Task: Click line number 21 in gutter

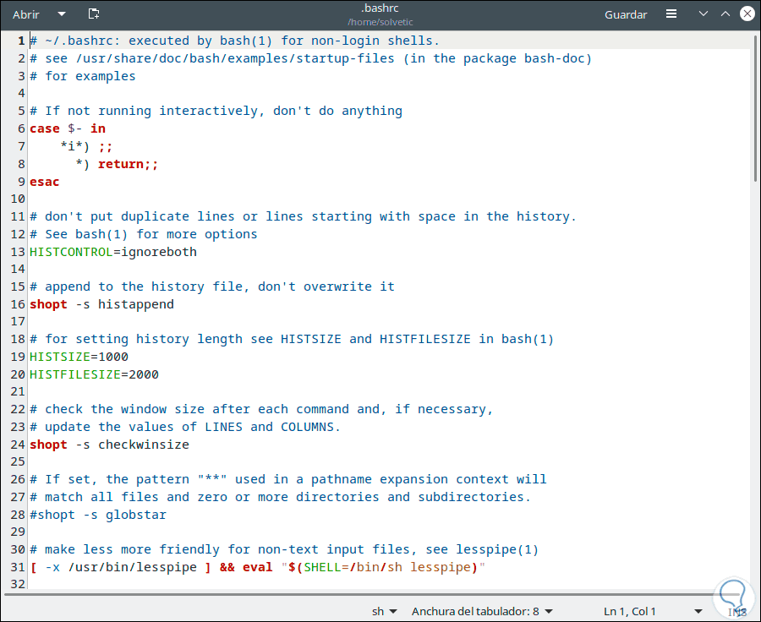Action: point(18,392)
